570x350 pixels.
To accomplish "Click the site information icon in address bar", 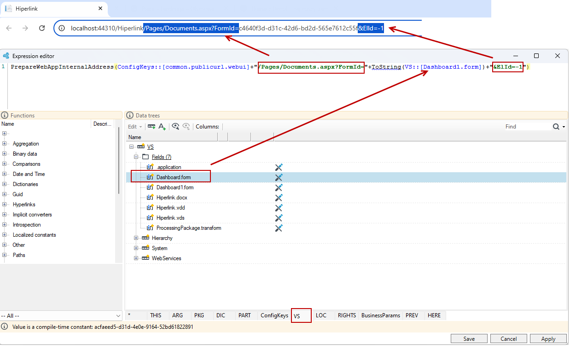I will click(x=62, y=28).
